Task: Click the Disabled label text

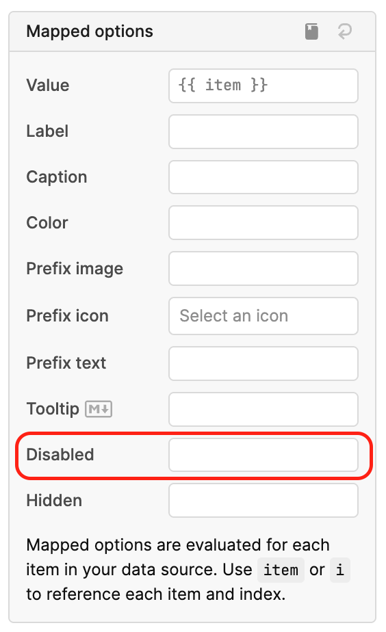Action: pyautogui.click(x=60, y=455)
